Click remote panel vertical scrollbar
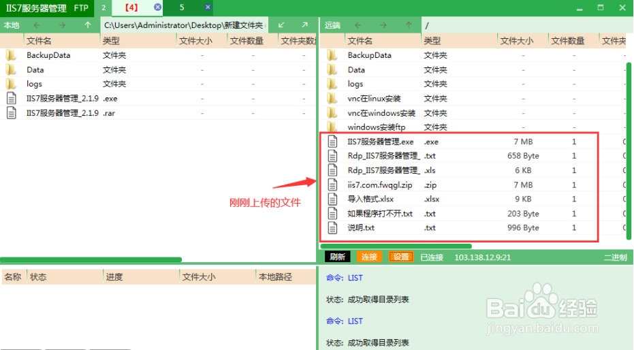This screenshot has height=350, width=634. pyautogui.click(x=629, y=150)
